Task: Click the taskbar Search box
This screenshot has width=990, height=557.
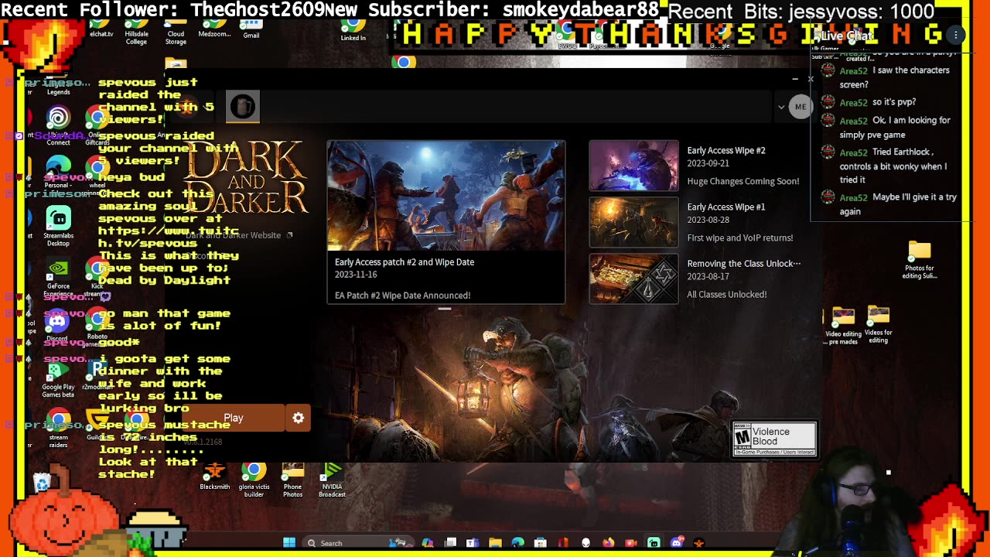Action: click(359, 543)
